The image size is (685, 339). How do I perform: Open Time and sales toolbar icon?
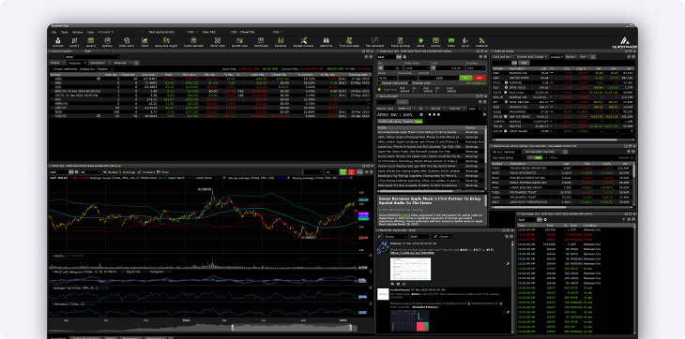point(349,42)
